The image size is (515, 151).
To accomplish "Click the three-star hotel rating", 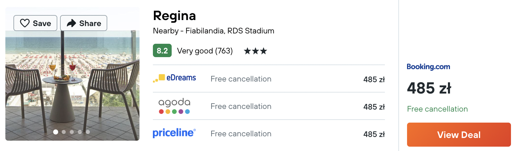I will coord(255,51).
